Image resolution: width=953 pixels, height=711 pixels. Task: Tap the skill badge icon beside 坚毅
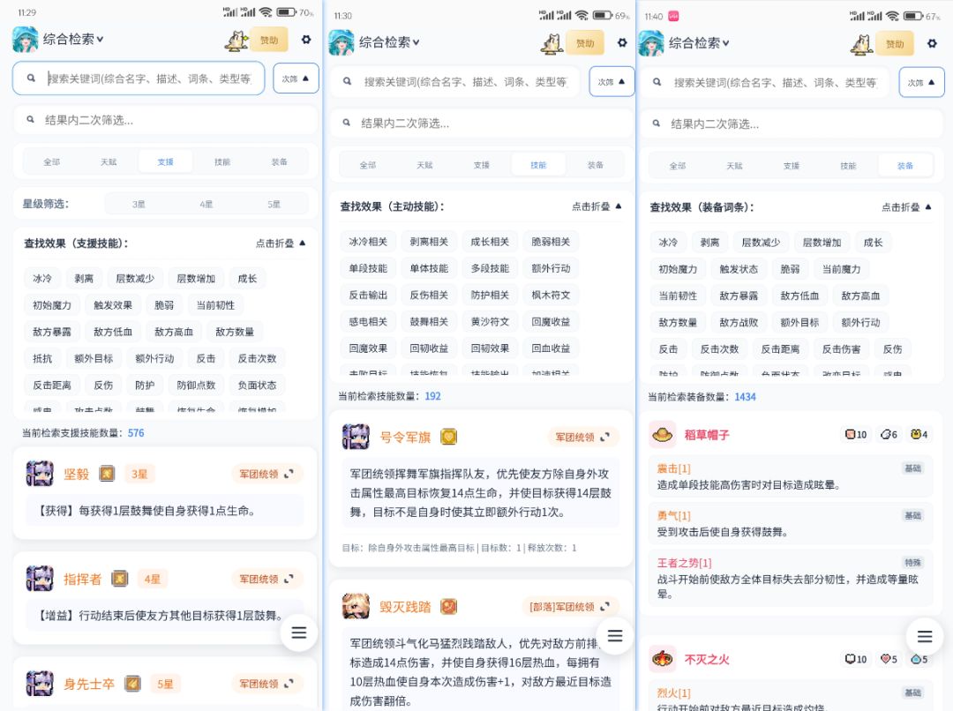107,474
